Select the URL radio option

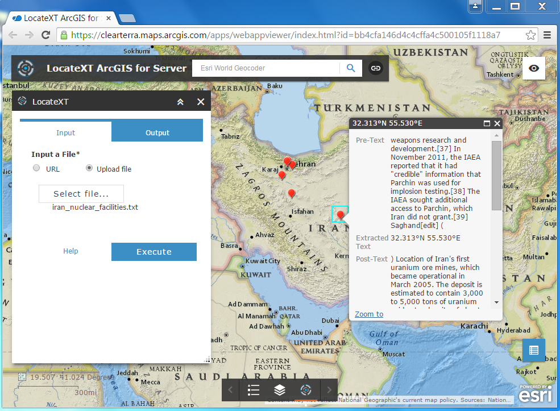click(x=36, y=168)
